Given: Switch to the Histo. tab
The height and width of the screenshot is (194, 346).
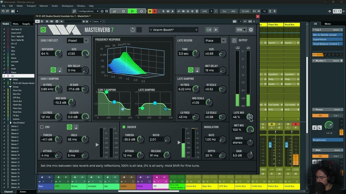Looking at the screenshot, I should click(16, 24).
